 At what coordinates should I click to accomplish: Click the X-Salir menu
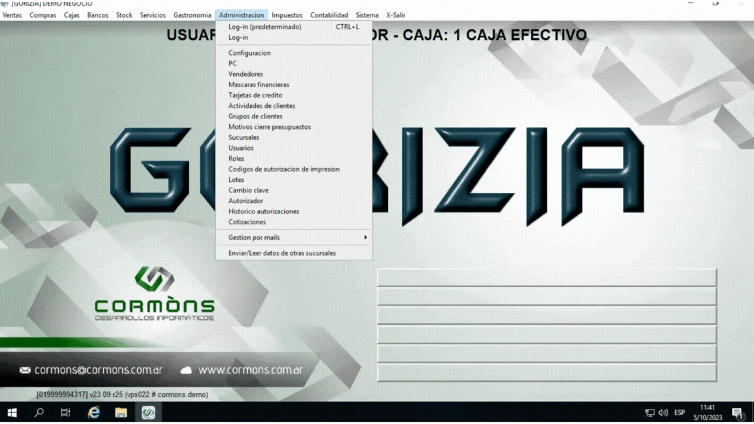[396, 15]
